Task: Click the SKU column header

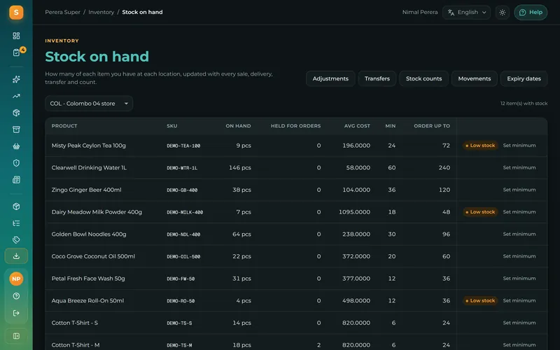Action: point(171,126)
